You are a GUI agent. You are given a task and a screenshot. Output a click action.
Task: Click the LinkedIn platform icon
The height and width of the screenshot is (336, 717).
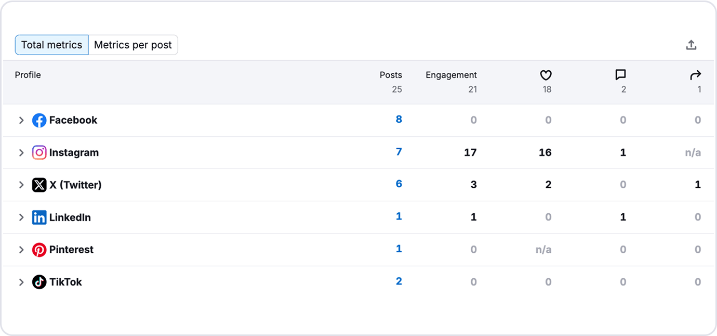point(39,217)
